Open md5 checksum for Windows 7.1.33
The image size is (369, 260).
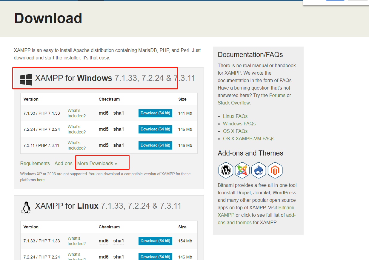(x=104, y=113)
